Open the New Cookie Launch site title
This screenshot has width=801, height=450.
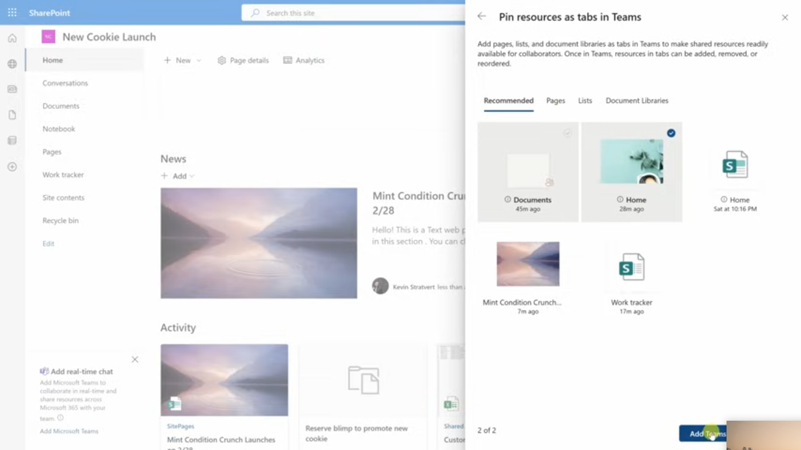(109, 37)
